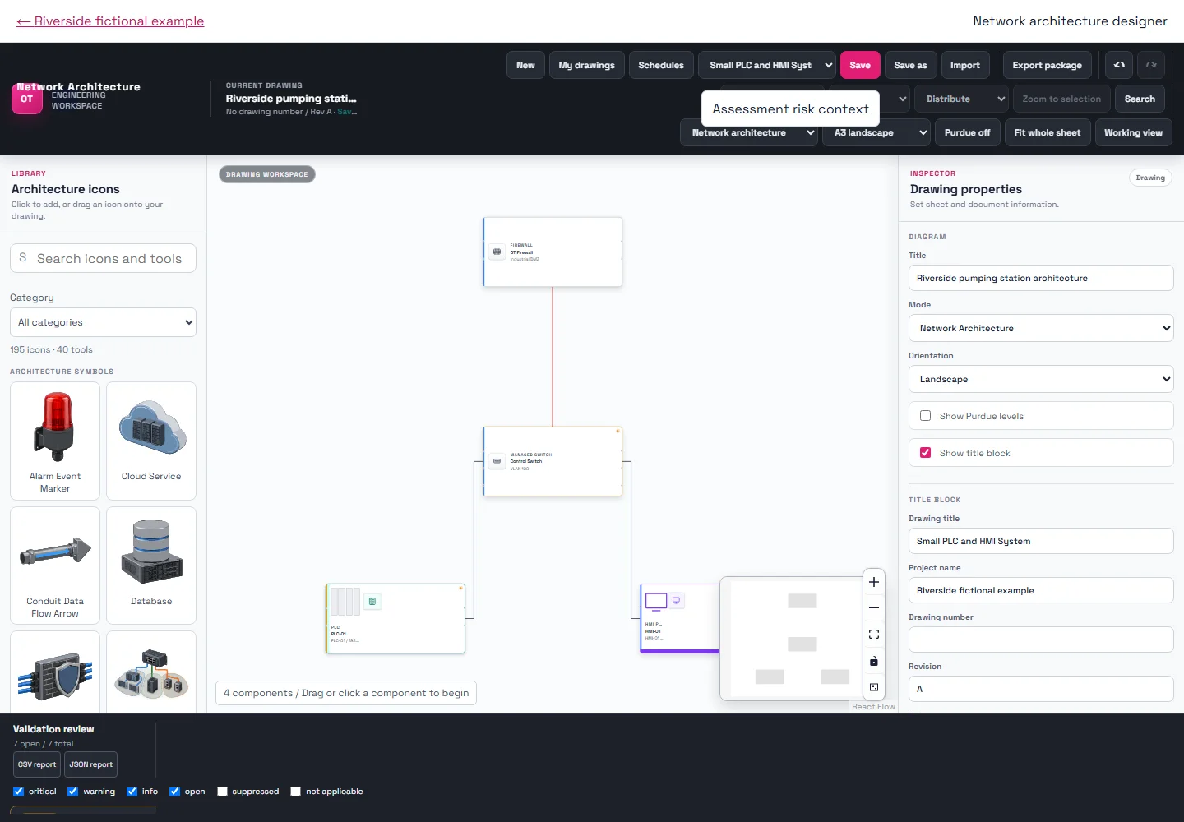Click the undo arrow icon
The width and height of the screenshot is (1184, 822).
1119,65
